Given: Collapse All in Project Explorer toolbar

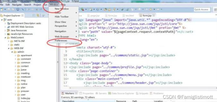Looking at the screenshot, I should [34, 16].
